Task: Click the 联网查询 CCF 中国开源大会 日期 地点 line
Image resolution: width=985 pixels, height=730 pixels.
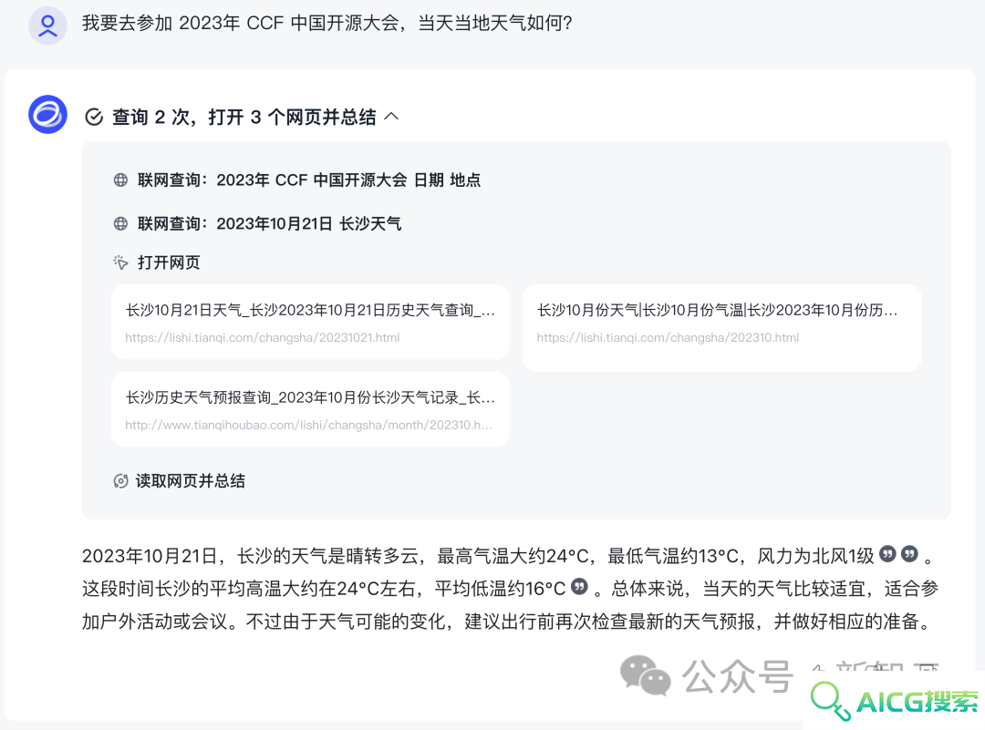Action: coord(309,180)
